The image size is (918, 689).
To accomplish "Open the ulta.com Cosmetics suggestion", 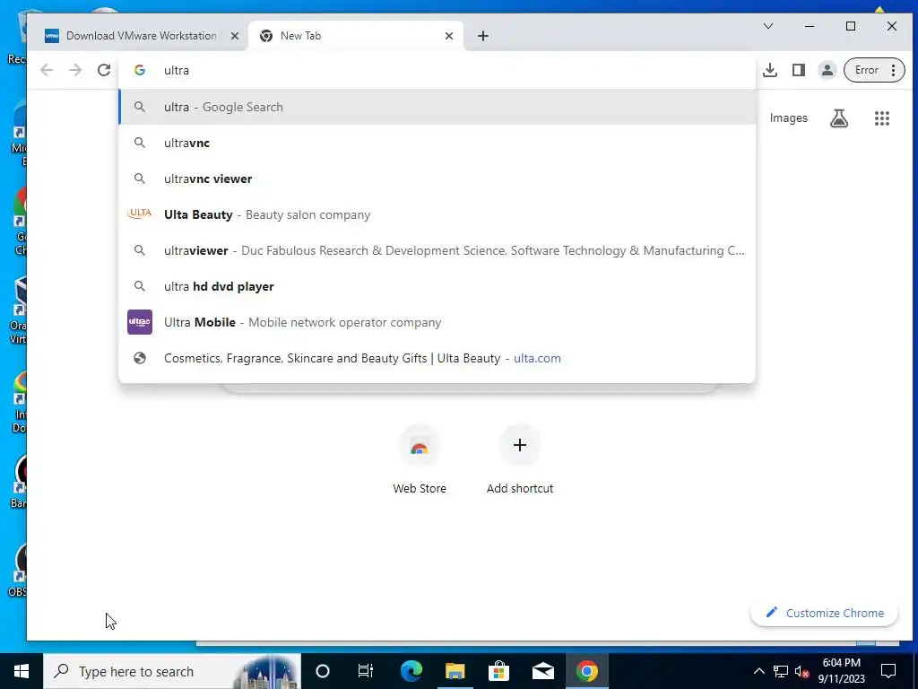I will click(x=437, y=358).
